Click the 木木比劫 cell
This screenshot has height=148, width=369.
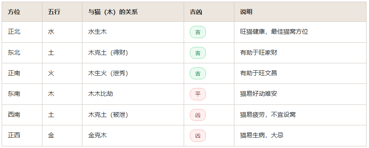point(133,94)
